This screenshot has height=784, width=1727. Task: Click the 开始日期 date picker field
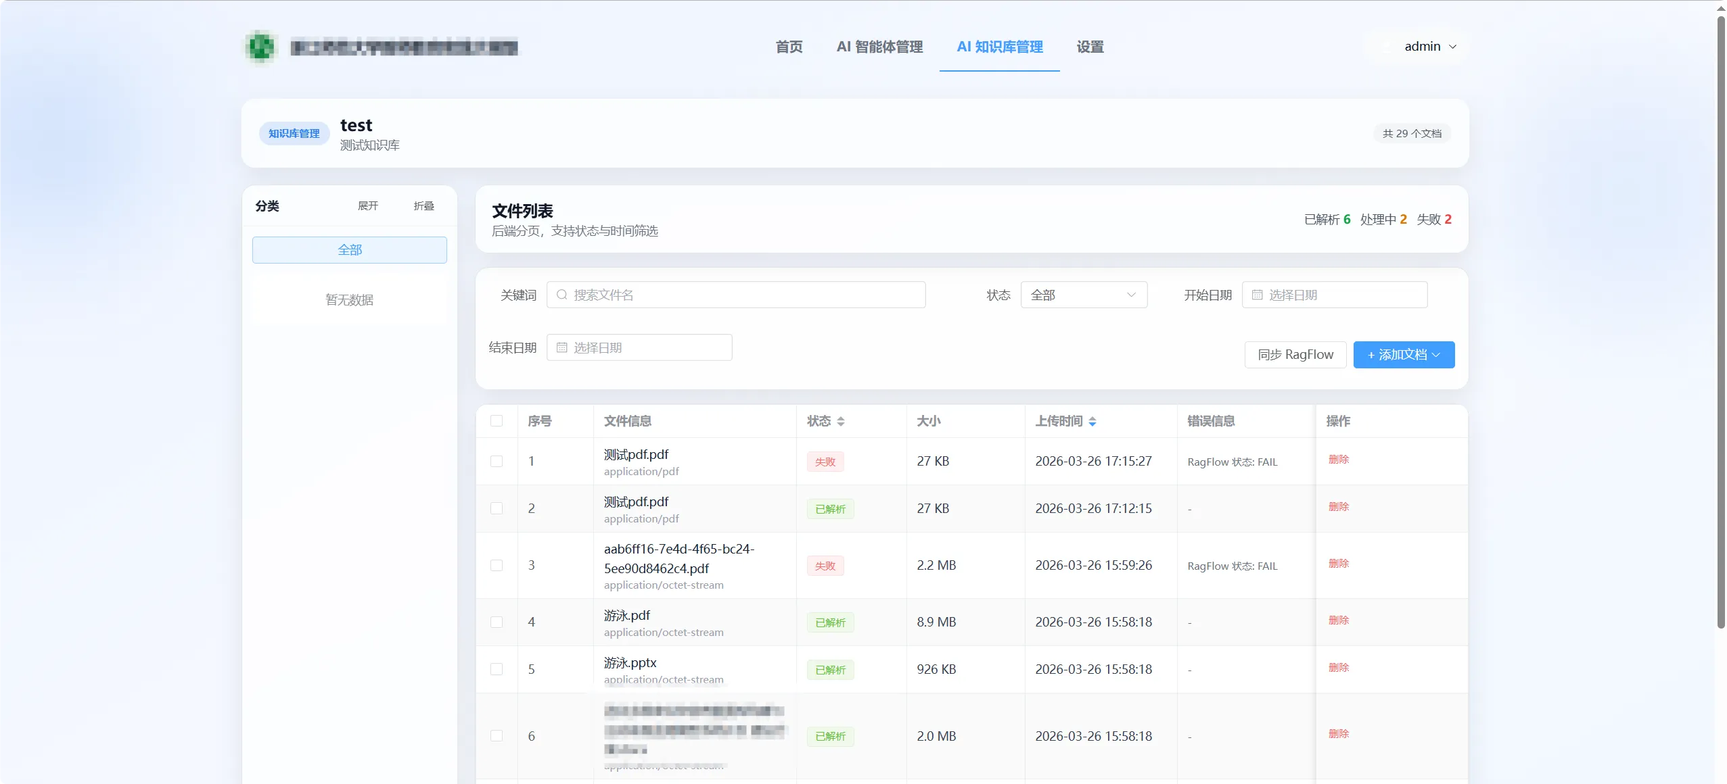[1335, 295]
